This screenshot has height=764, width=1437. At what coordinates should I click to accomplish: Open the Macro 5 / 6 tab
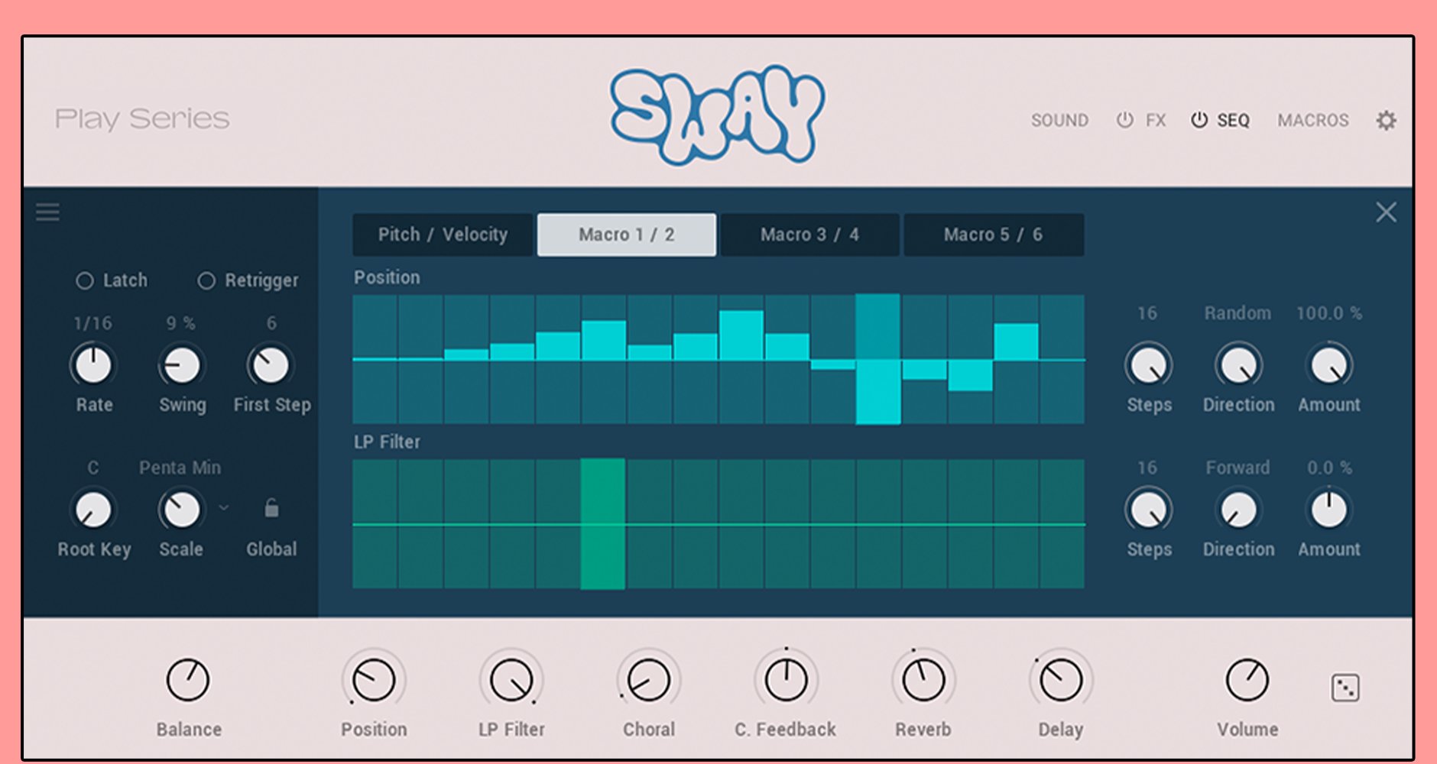pos(993,235)
